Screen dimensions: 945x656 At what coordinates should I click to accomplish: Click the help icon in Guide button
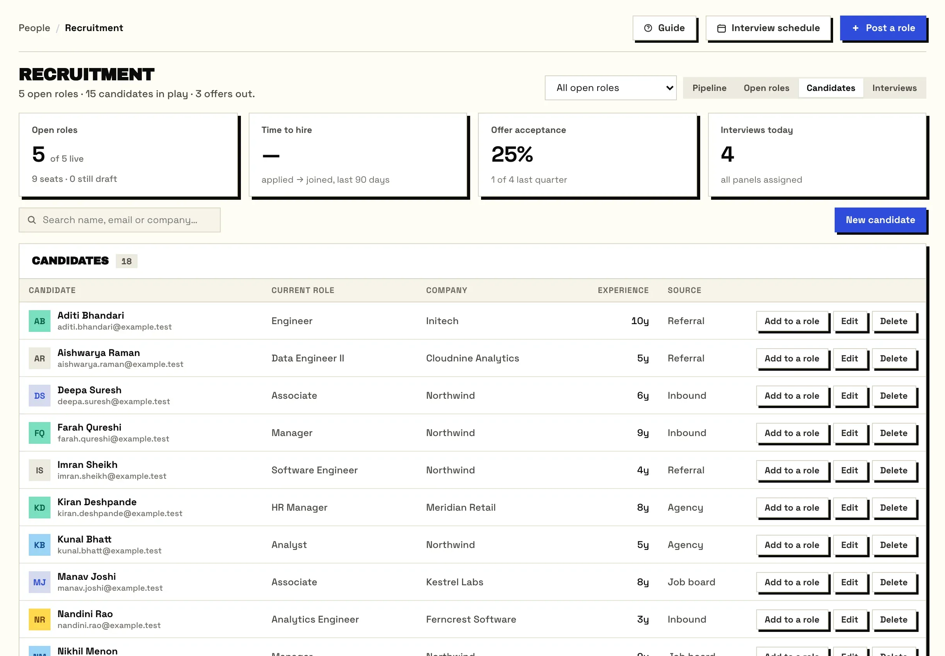(648, 28)
